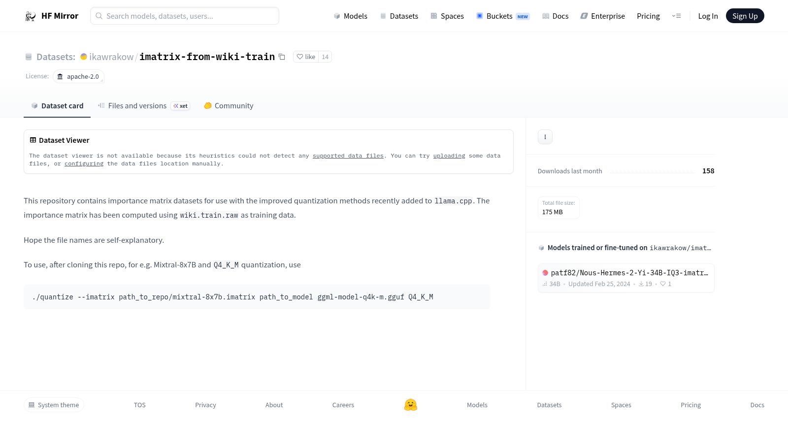Viewport: 788px width, 422px height.
Task: Click the apache-2.0 license icon
Action: coord(60,77)
